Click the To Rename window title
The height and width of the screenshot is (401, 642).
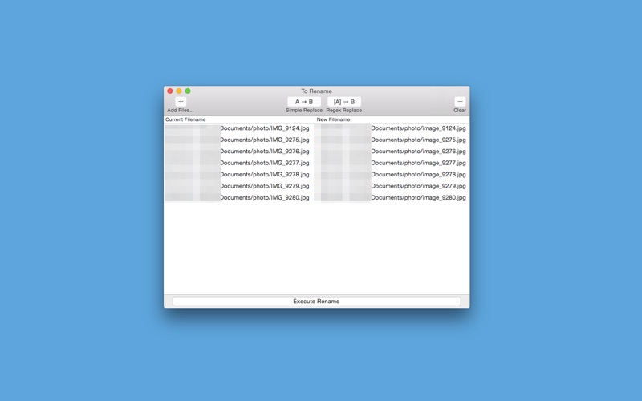[x=316, y=91]
